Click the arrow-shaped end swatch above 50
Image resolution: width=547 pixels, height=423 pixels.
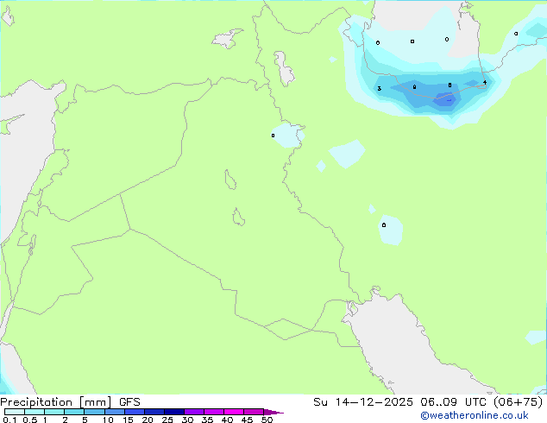point(273,412)
